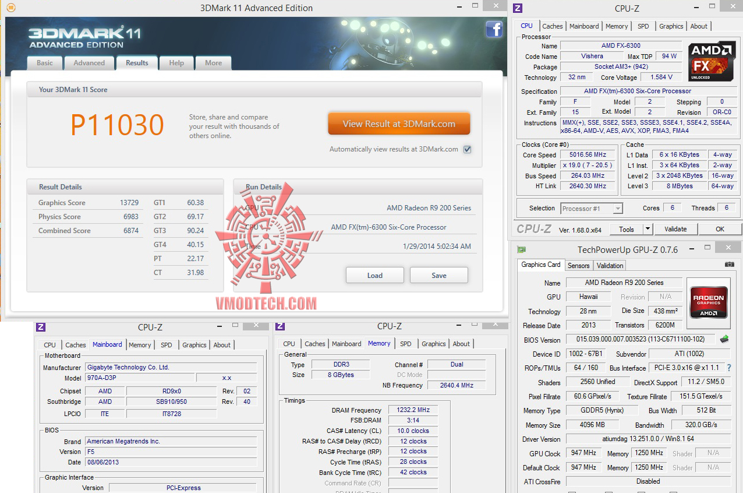Screen dimensions: 743x493
Task: Click the Load button in Run Details
Action: pyautogui.click(x=375, y=275)
